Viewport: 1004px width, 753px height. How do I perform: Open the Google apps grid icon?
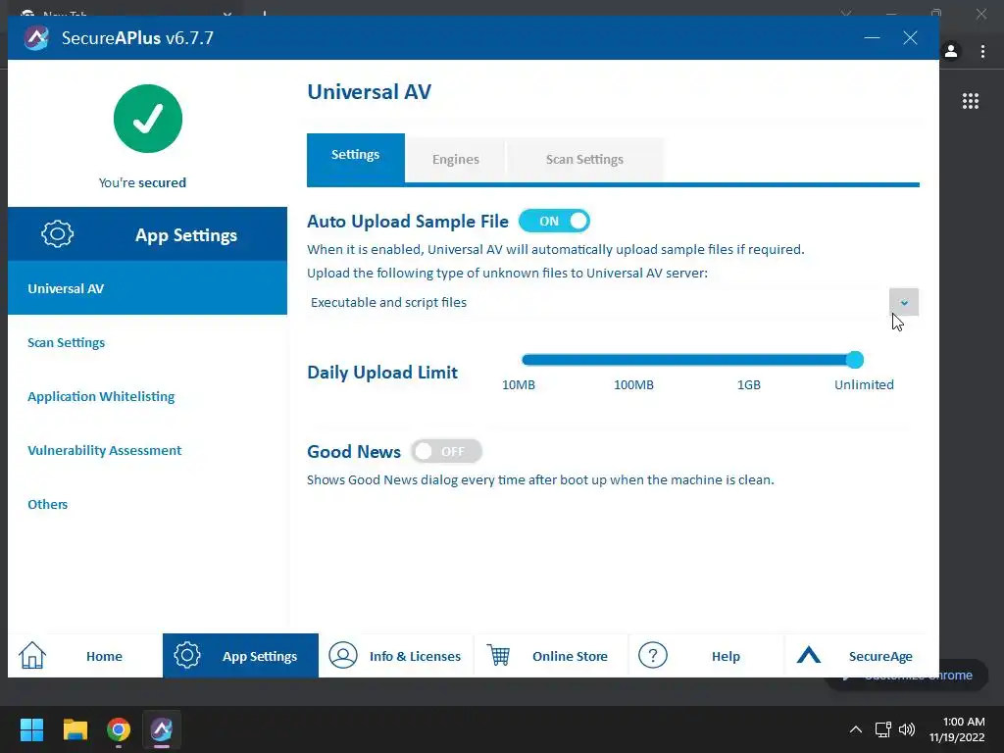(971, 101)
